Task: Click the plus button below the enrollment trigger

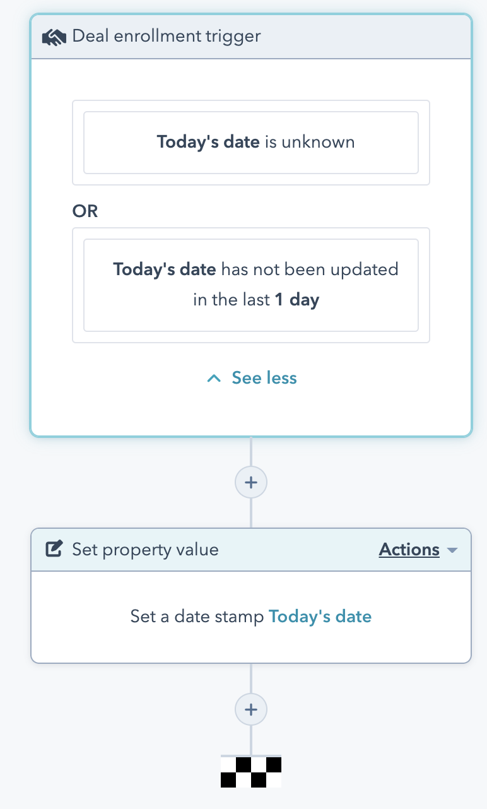Action: pos(251,483)
